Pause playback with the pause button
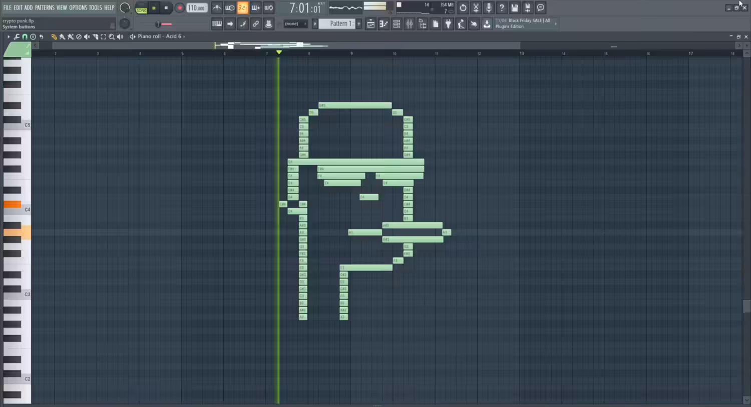Screen dimensions: 751x407 pyautogui.click(x=154, y=8)
